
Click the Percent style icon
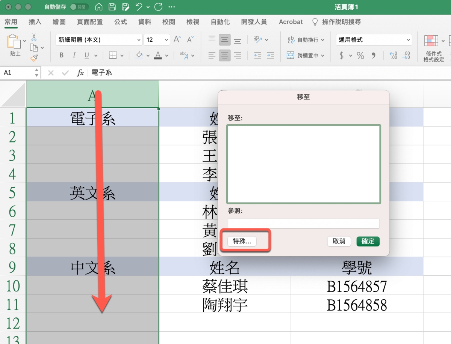coord(360,56)
